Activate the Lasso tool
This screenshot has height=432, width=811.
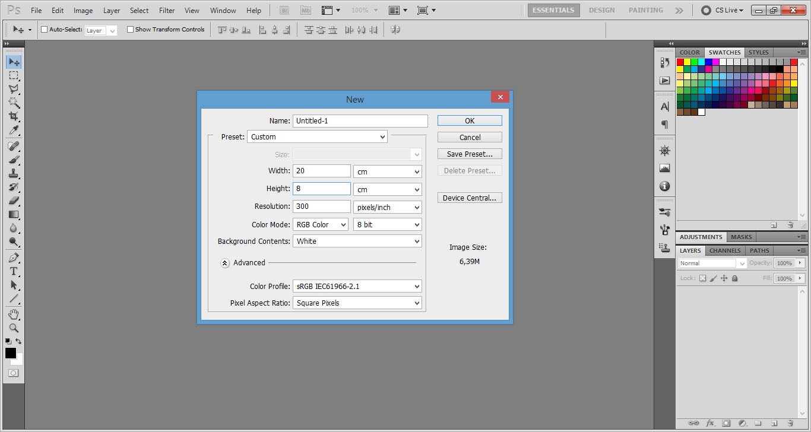pos(13,89)
